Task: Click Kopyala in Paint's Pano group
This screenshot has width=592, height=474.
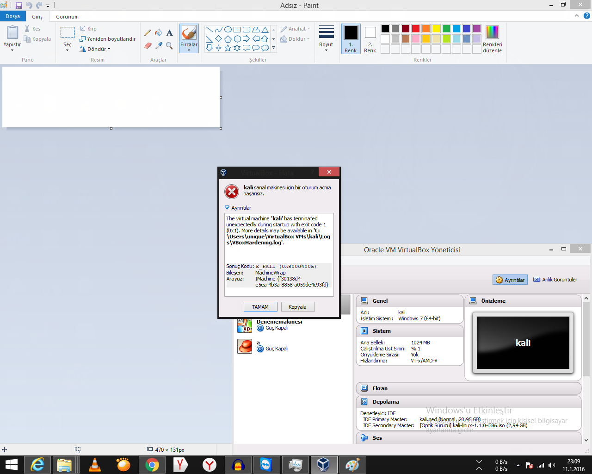Action: point(37,39)
